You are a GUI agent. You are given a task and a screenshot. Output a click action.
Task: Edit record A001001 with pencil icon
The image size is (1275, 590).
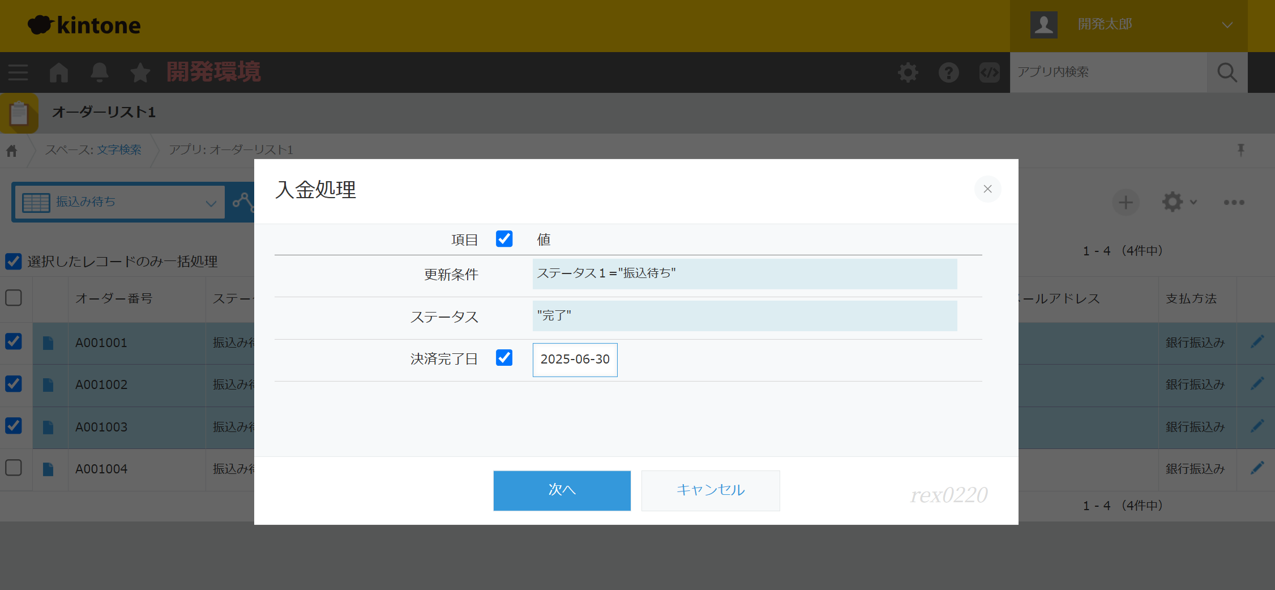1257,342
